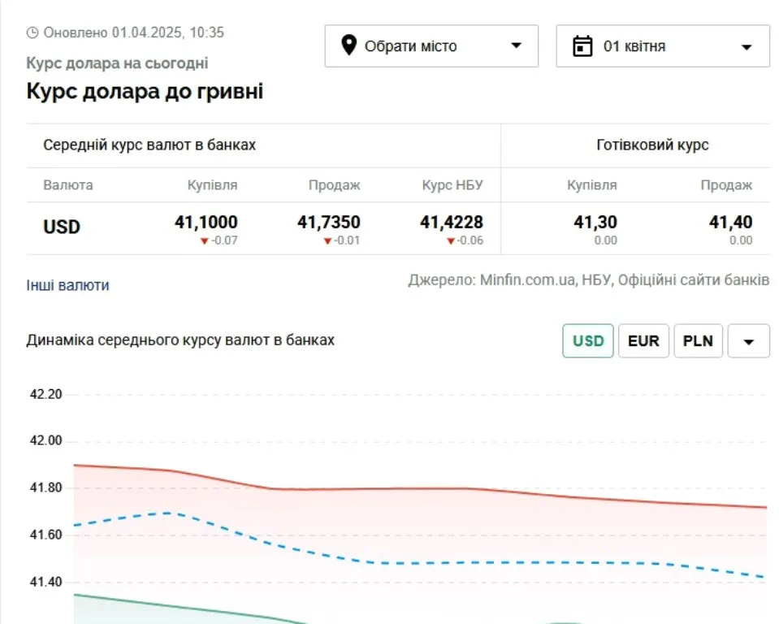This screenshot has width=779, height=624.
Task: Expand the extra currencies dropdown beside PLN
Action: (x=747, y=340)
